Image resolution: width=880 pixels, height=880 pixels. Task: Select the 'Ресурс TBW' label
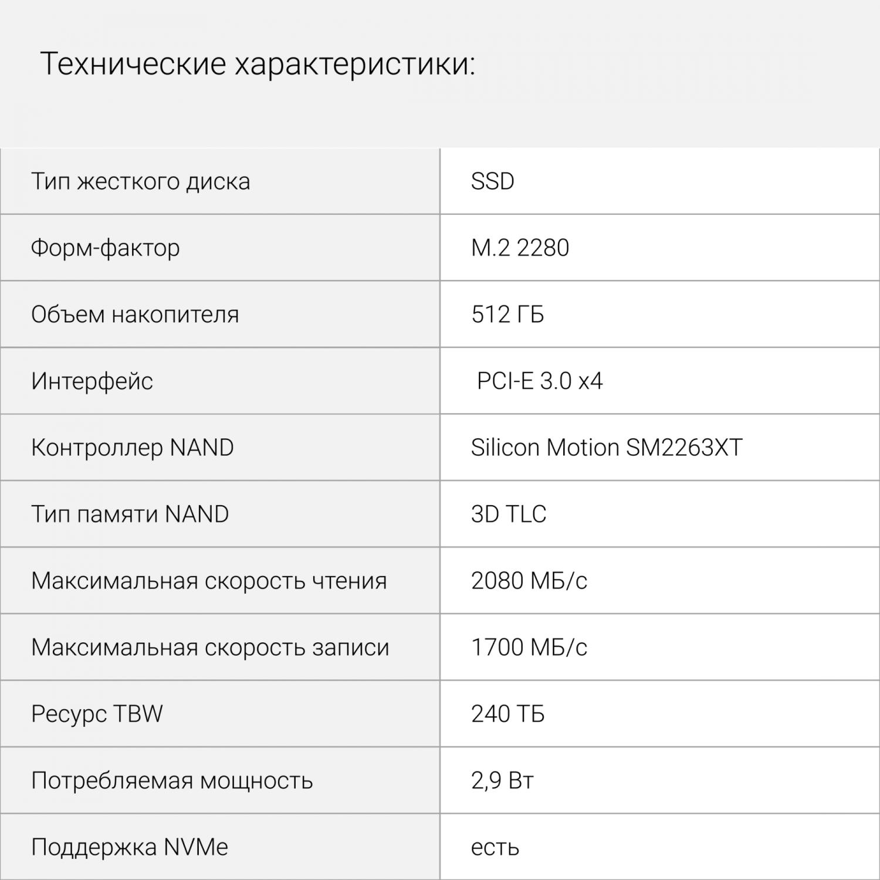tap(97, 714)
